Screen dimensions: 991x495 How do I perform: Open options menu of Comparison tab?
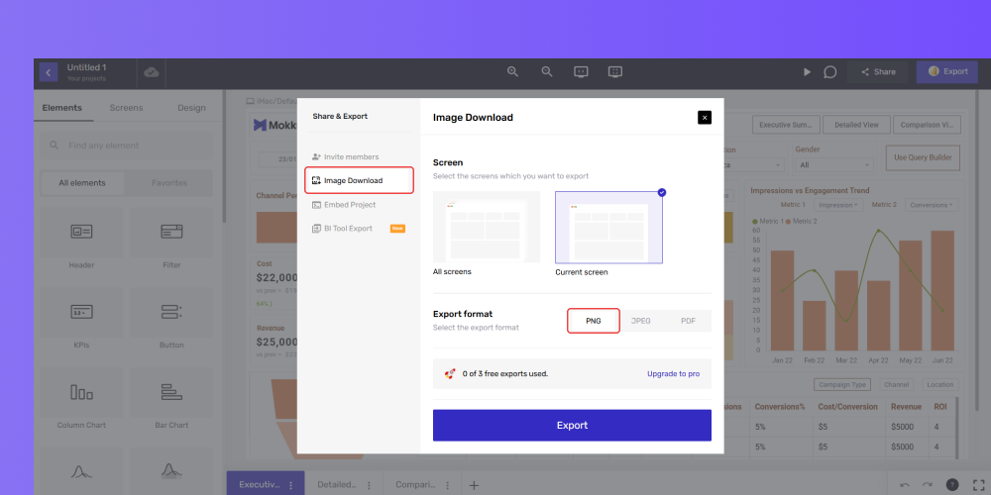pos(448,485)
